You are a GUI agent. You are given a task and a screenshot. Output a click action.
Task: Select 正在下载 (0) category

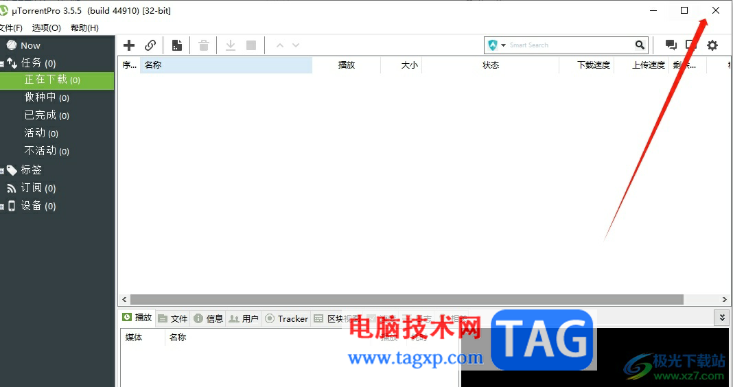tap(56, 80)
